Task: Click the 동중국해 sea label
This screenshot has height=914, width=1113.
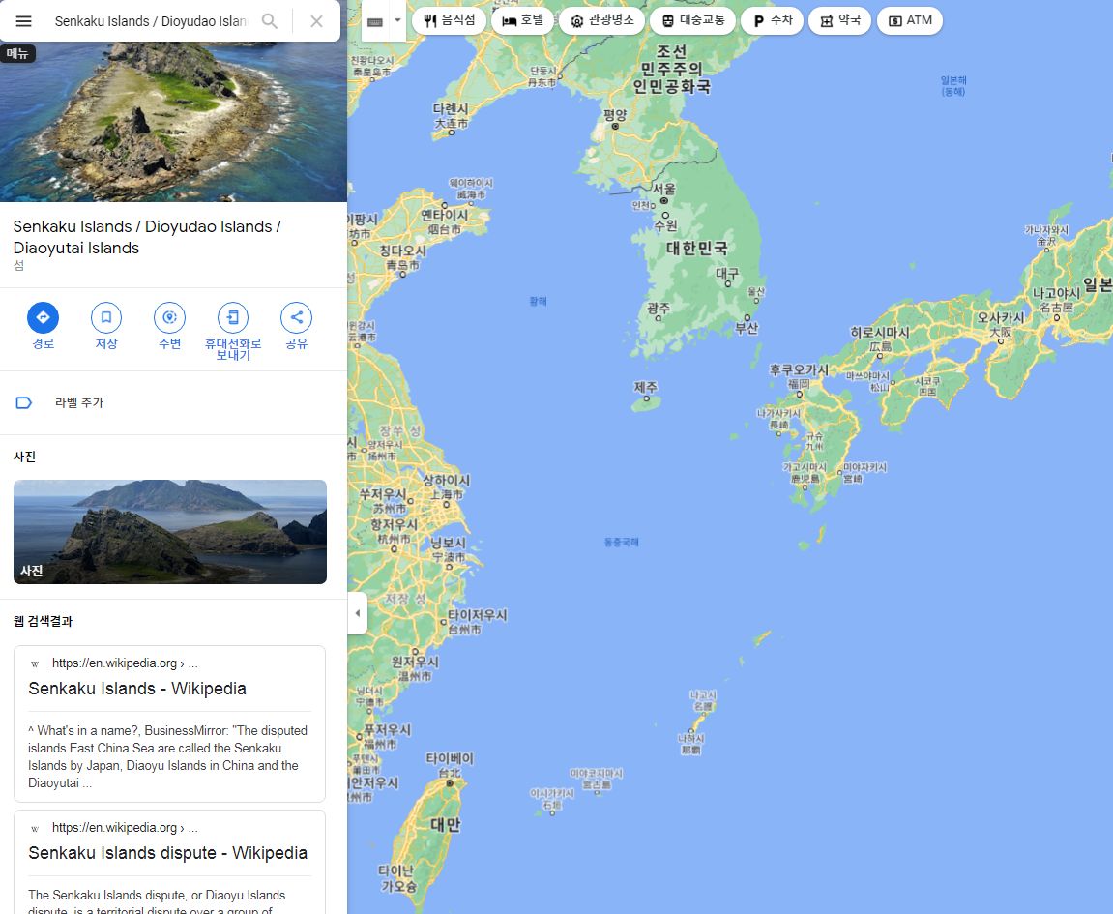Action: (621, 542)
